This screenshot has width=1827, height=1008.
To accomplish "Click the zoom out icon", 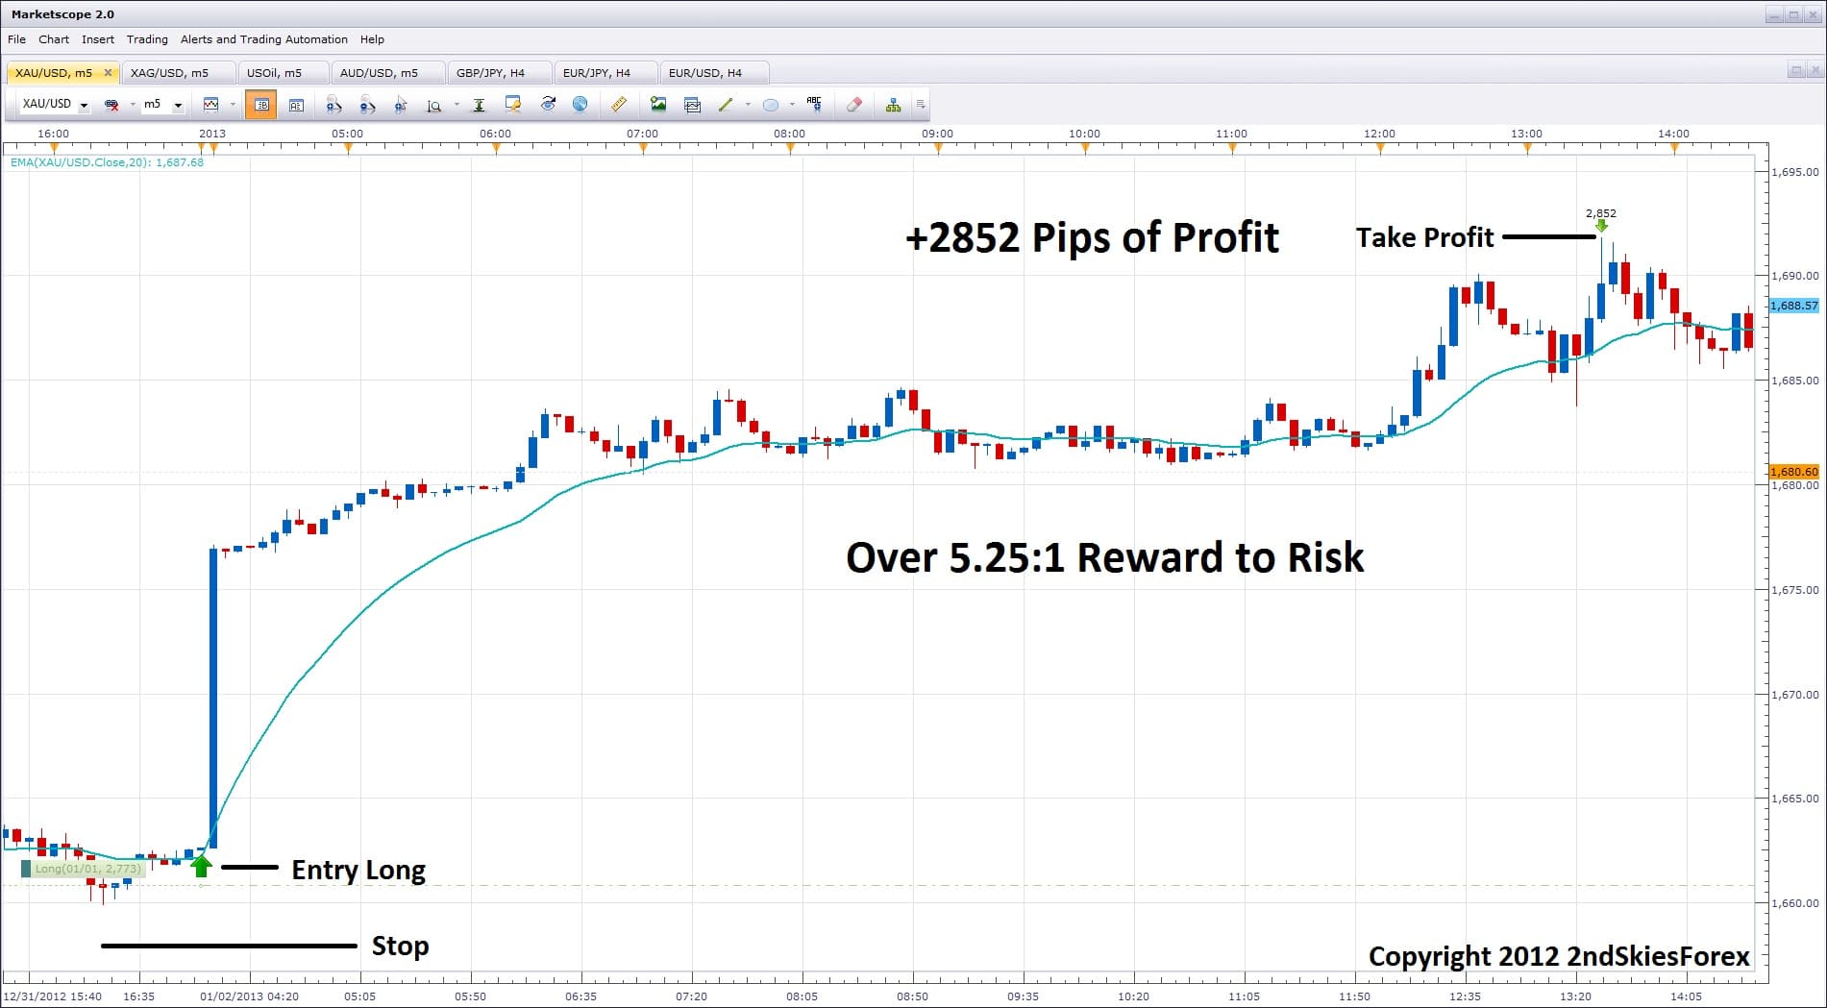I will (x=367, y=105).
